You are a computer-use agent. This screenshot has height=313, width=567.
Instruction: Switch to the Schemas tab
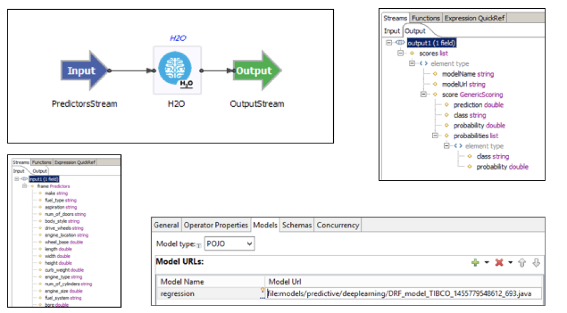pos(297,225)
